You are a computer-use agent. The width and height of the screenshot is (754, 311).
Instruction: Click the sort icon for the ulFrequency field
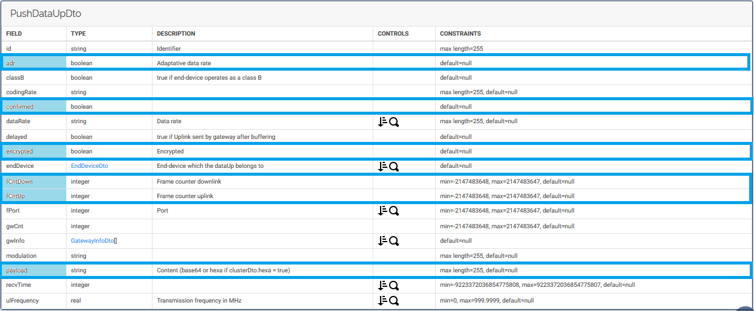tap(382, 300)
